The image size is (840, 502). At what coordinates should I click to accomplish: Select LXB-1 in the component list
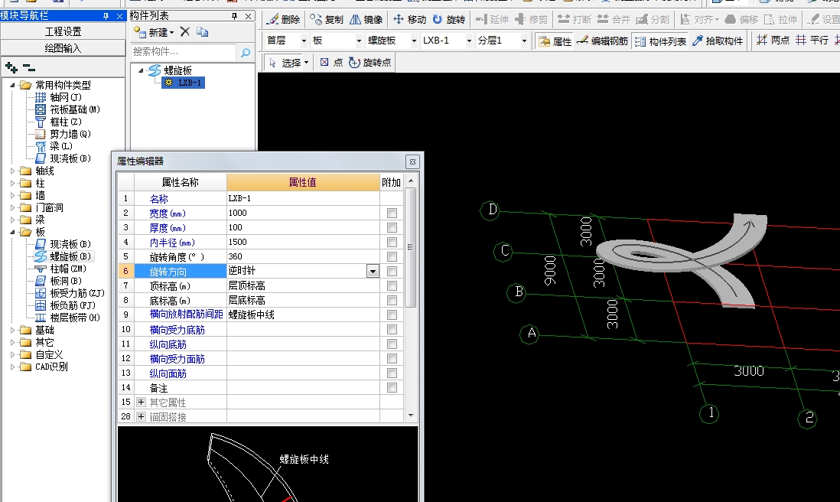click(184, 83)
